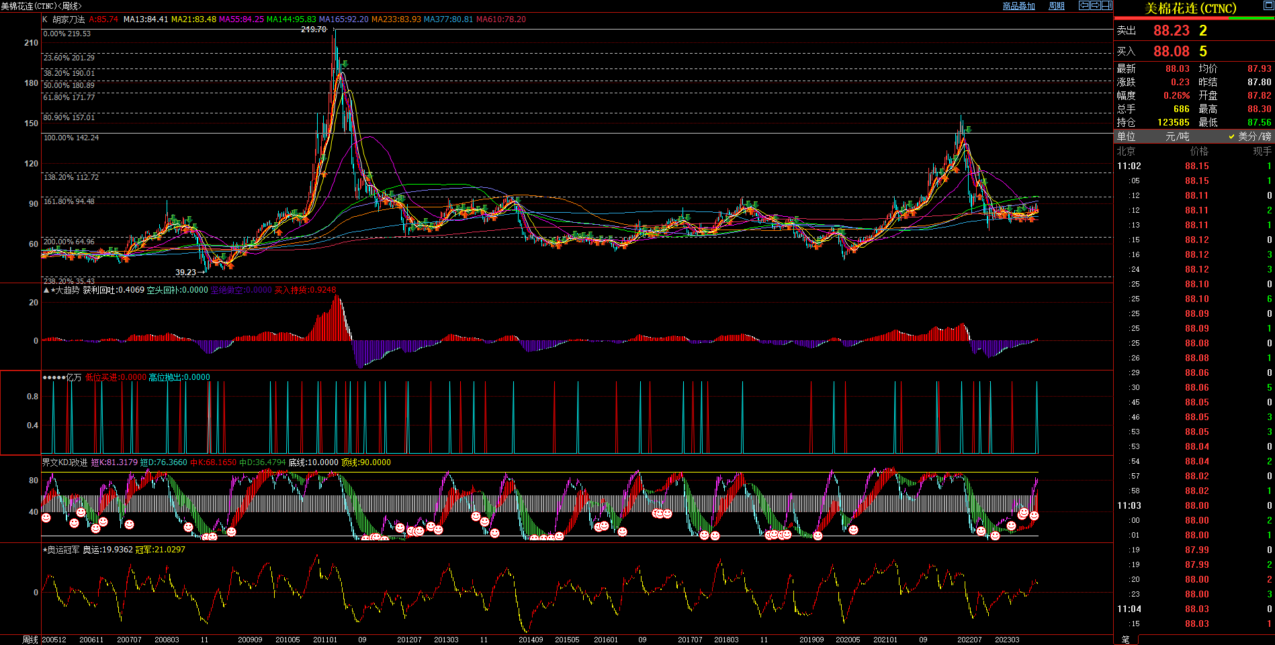Click the split panel layout icon
This screenshot has width=1275, height=645.
(1107, 5)
